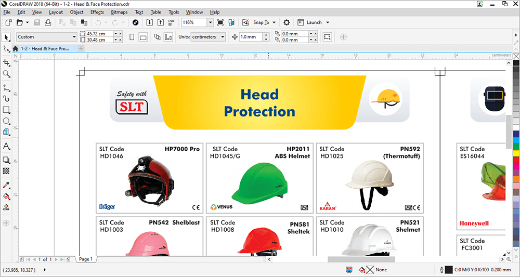Open the Layout menu
This screenshot has width=520, height=277.
click(x=56, y=12)
